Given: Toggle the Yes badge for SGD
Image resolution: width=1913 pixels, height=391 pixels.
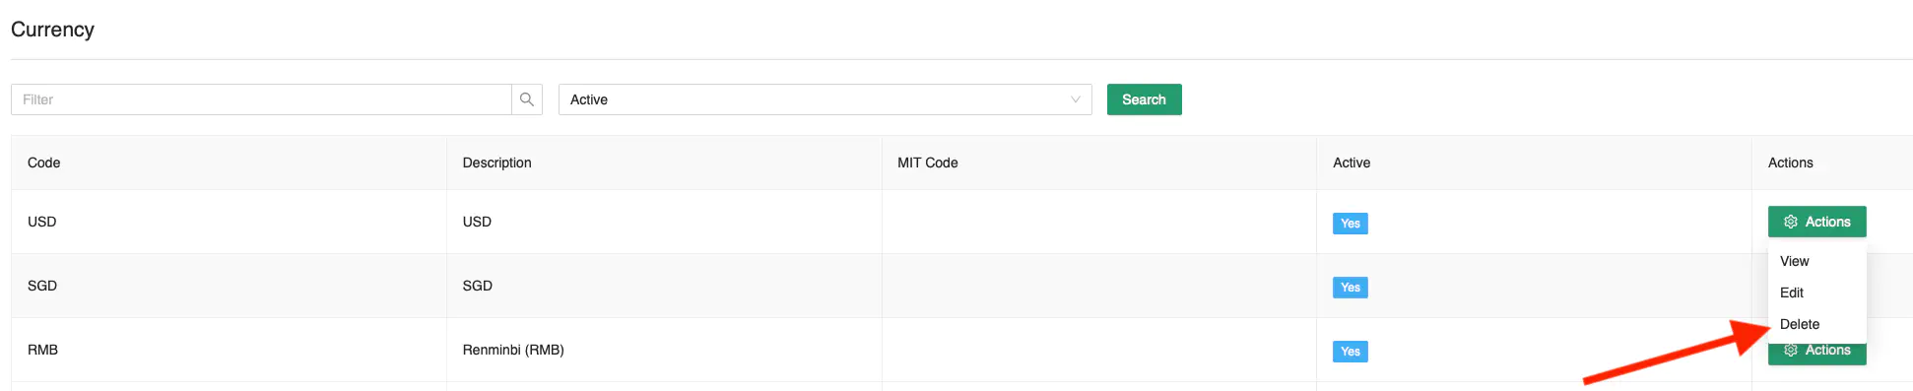Looking at the screenshot, I should tap(1351, 288).
